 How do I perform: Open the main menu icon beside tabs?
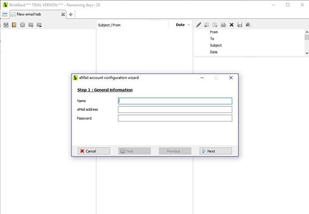pyautogui.click(x=5, y=14)
